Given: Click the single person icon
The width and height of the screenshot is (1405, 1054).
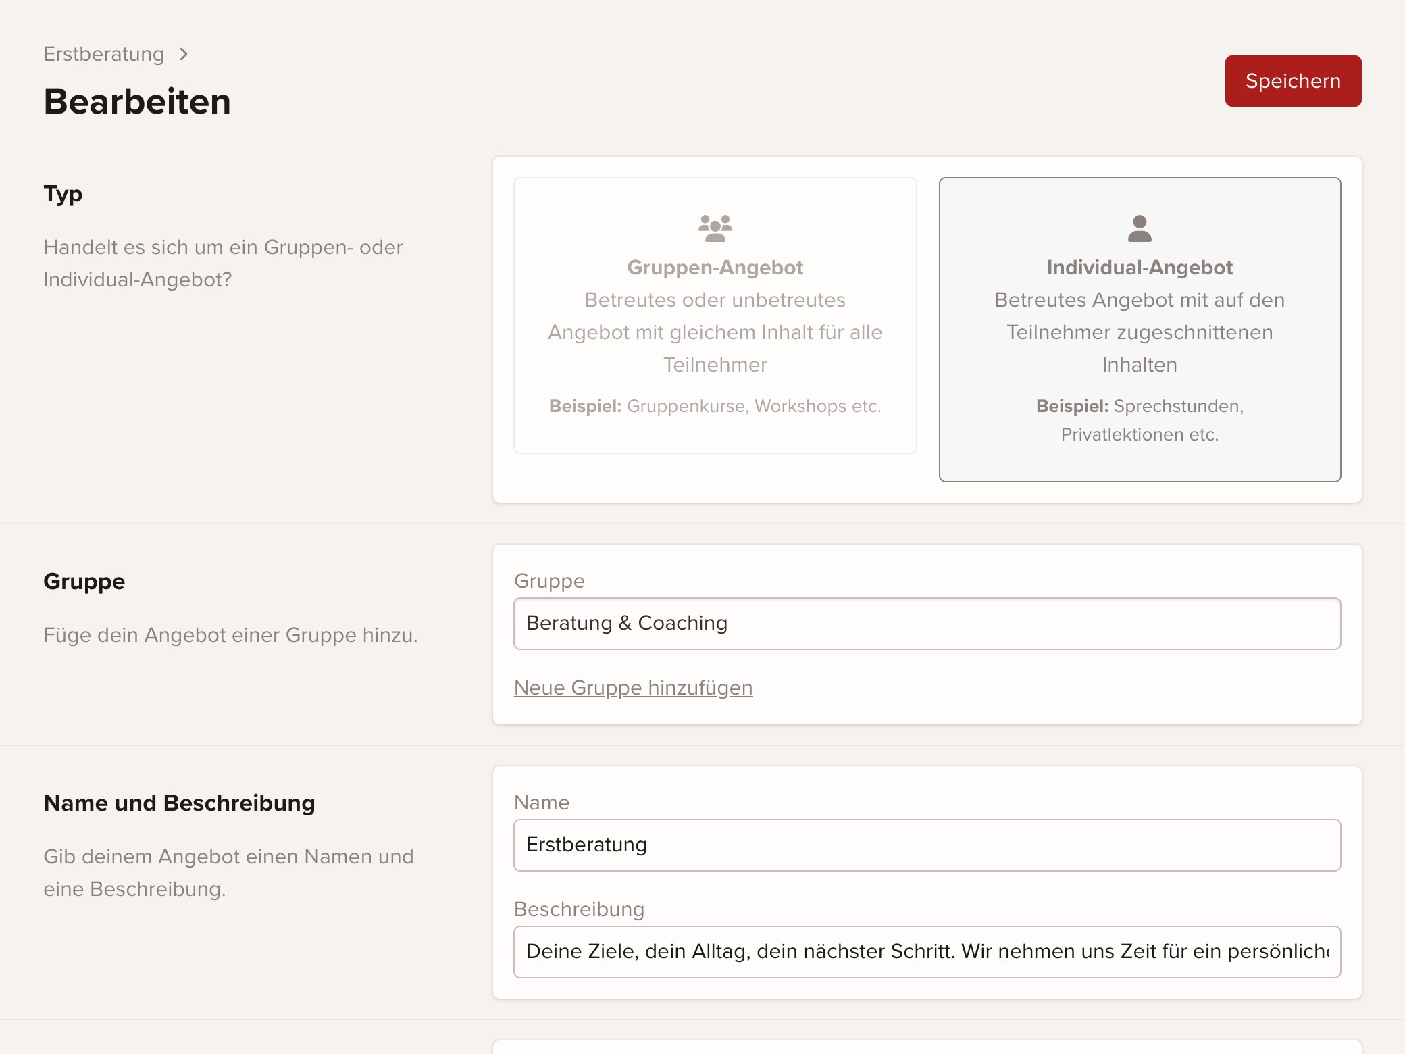Looking at the screenshot, I should [x=1140, y=228].
